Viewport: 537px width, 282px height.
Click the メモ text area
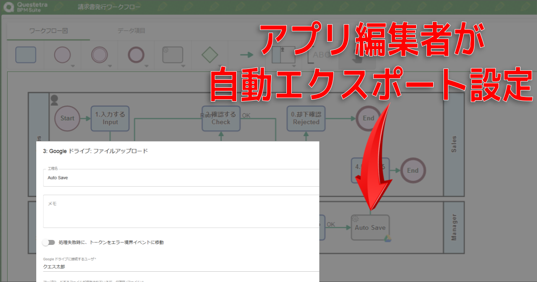pyautogui.click(x=181, y=211)
